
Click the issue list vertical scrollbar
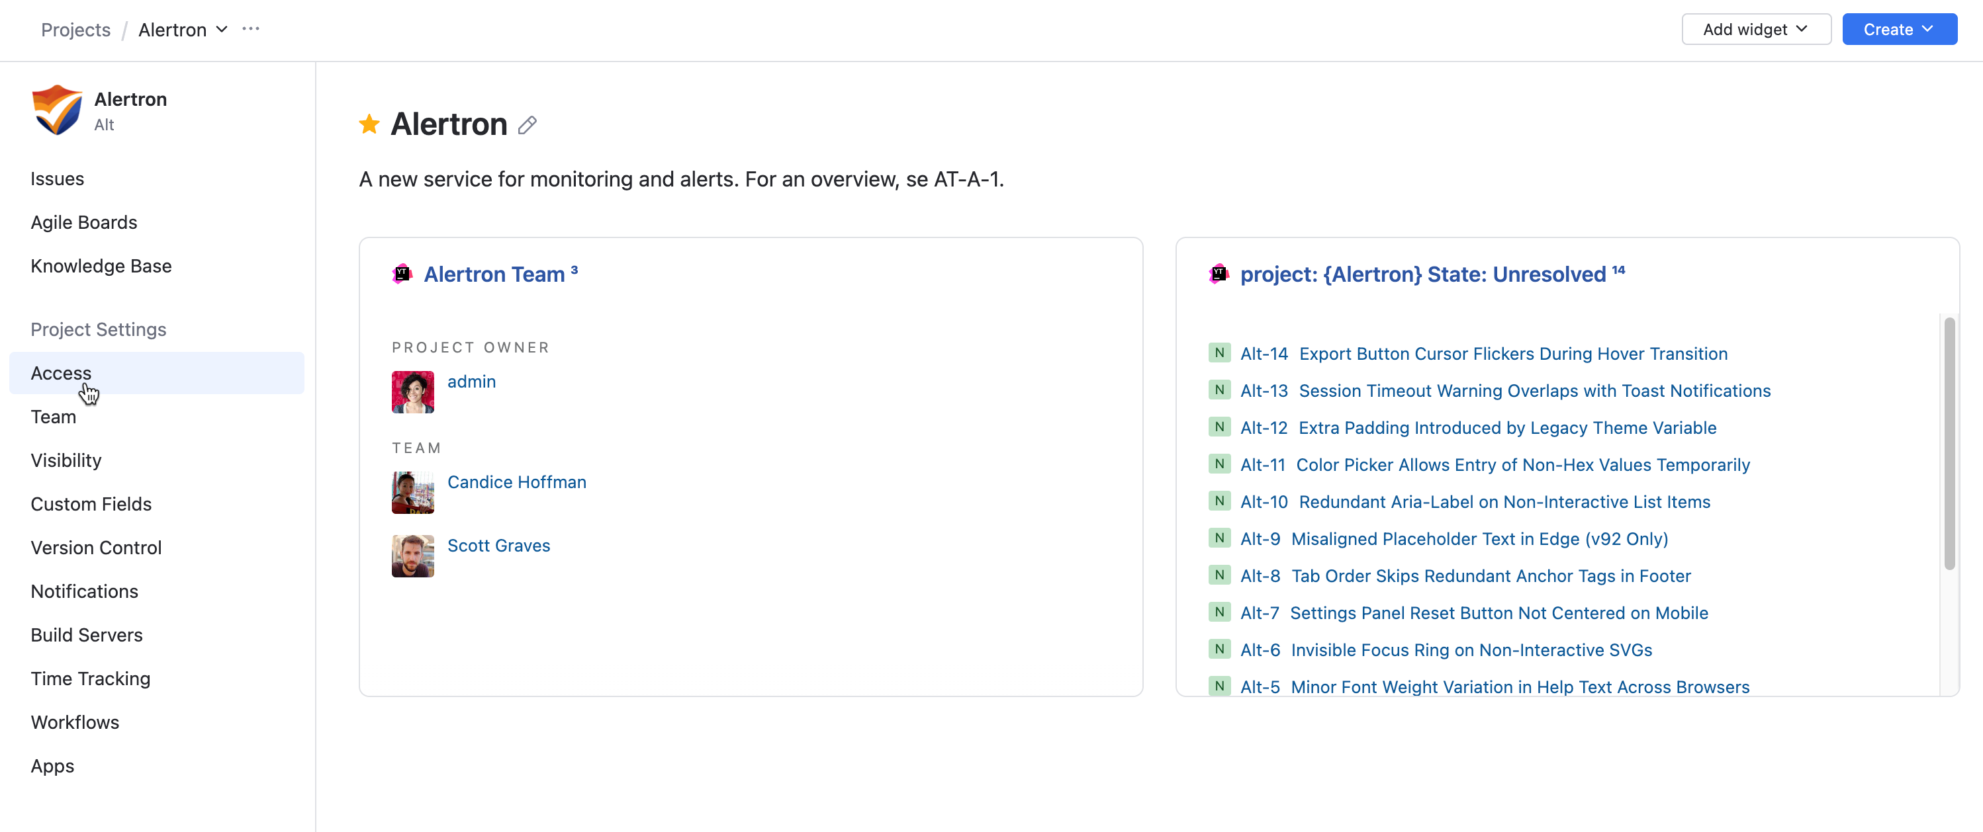[x=1949, y=443]
